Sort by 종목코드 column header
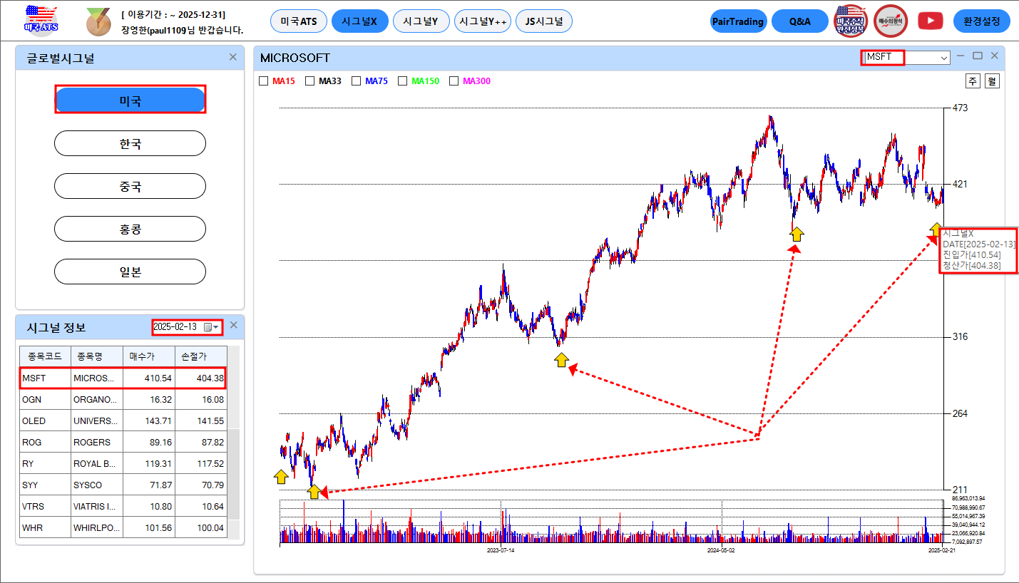Viewport: 1019px width, 583px height. pyautogui.click(x=45, y=356)
